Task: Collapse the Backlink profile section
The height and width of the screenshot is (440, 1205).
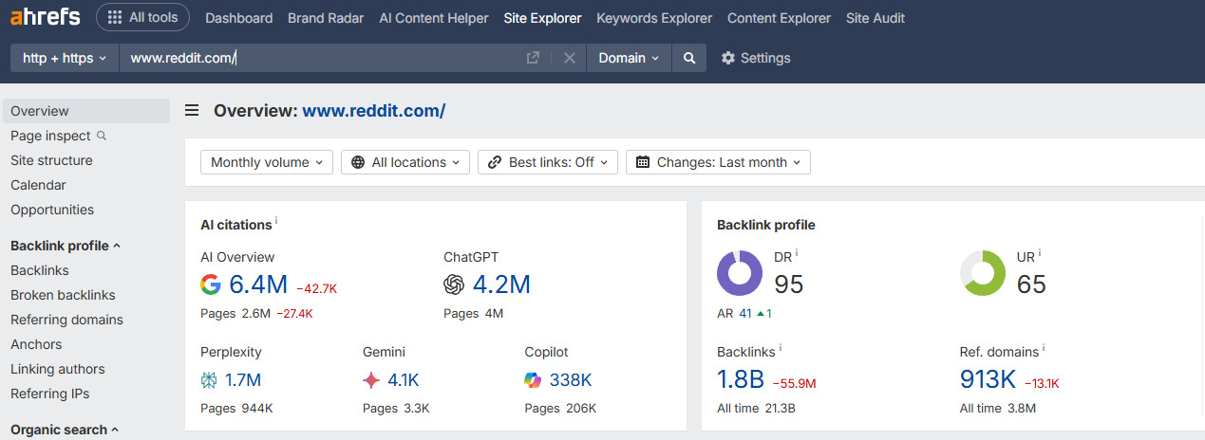Action: point(66,246)
